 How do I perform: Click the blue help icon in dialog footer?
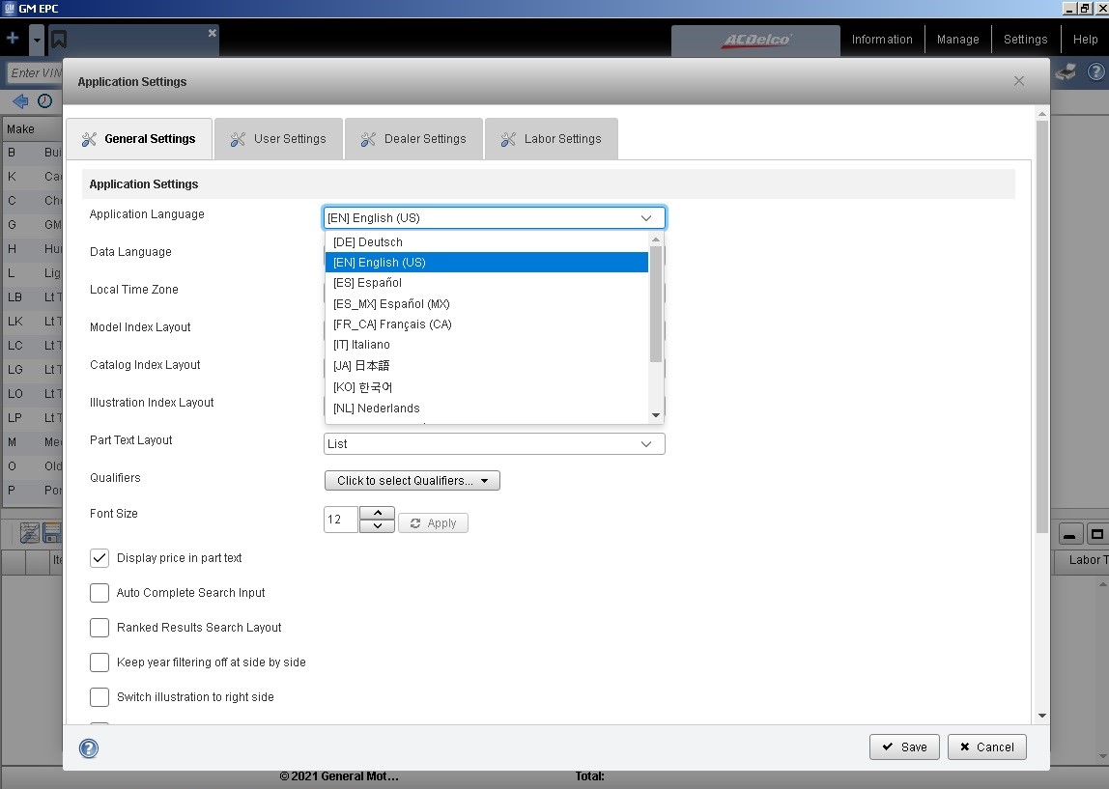(89, 748)
